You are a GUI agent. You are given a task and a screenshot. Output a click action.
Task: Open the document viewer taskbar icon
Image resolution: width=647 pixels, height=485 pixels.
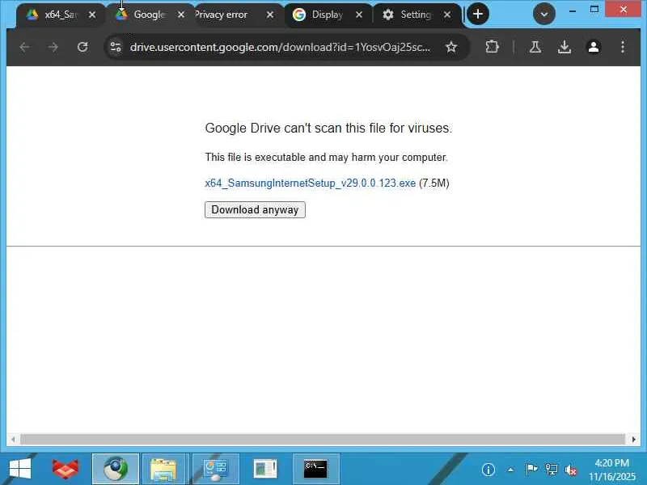click(265, 470)
